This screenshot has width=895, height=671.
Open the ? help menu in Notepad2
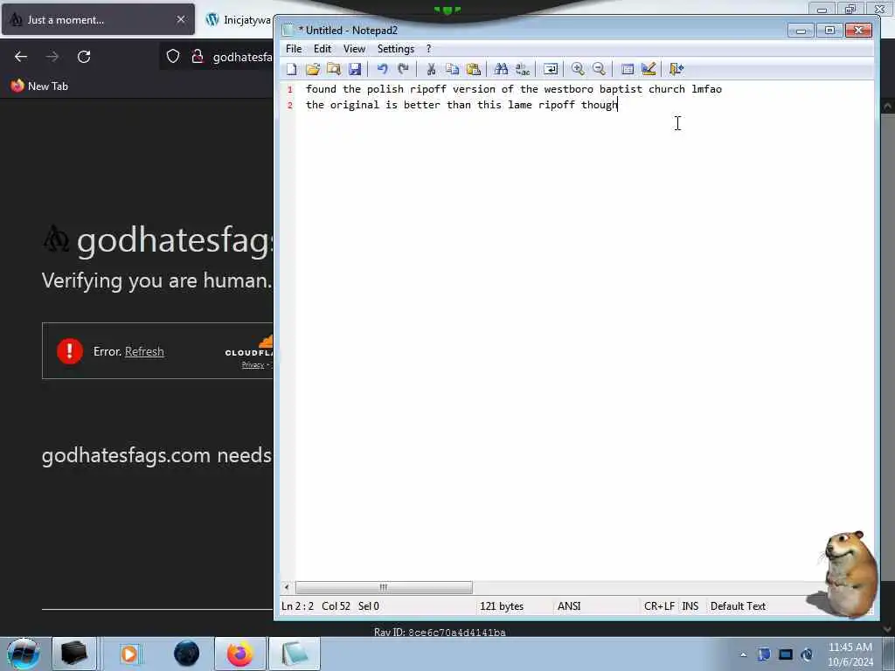[x=428, y=49]
